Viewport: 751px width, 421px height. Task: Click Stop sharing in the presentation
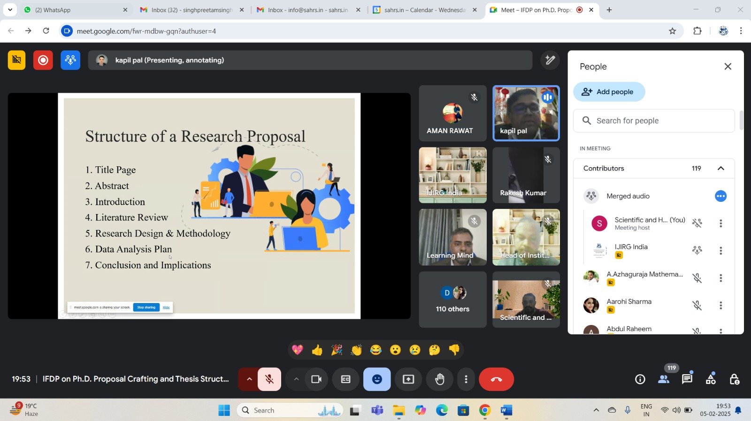(146, 307)
